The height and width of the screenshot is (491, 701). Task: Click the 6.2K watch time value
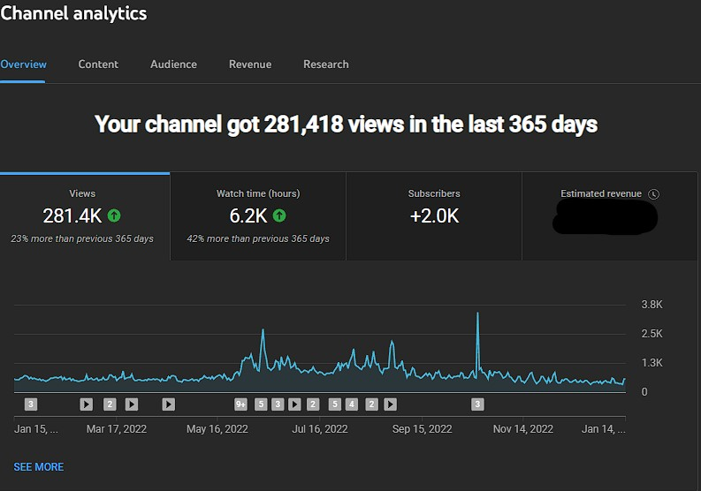point(248,215)
